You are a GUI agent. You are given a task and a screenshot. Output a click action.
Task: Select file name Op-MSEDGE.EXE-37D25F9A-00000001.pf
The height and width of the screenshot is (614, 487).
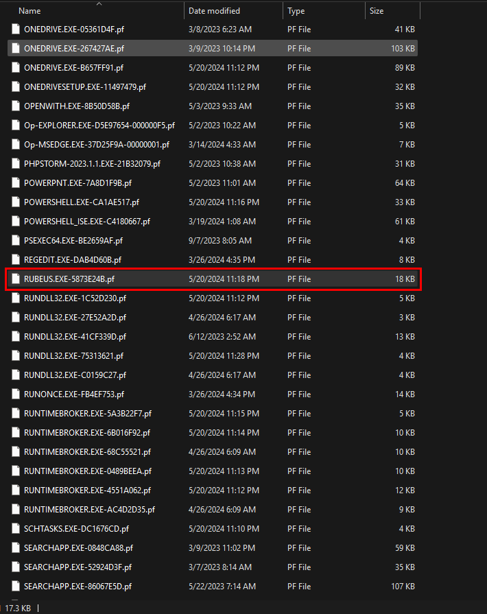point(97,145)
